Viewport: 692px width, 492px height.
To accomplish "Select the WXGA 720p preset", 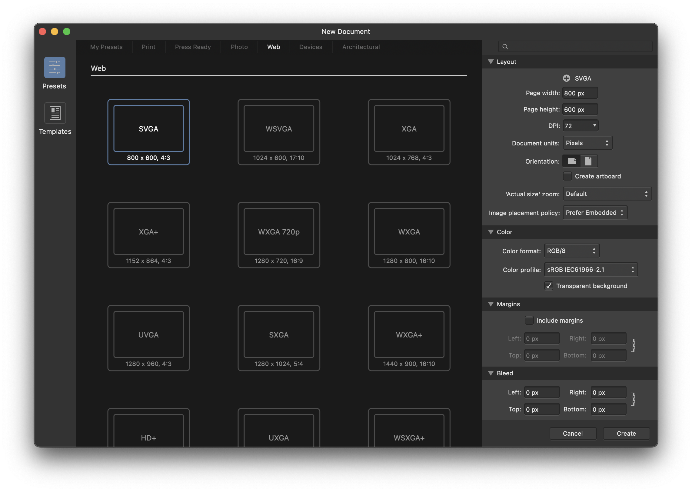I will pos(279,235).
